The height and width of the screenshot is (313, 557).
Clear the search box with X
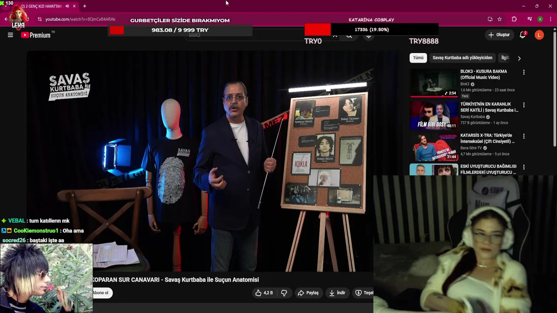[335, 36]
